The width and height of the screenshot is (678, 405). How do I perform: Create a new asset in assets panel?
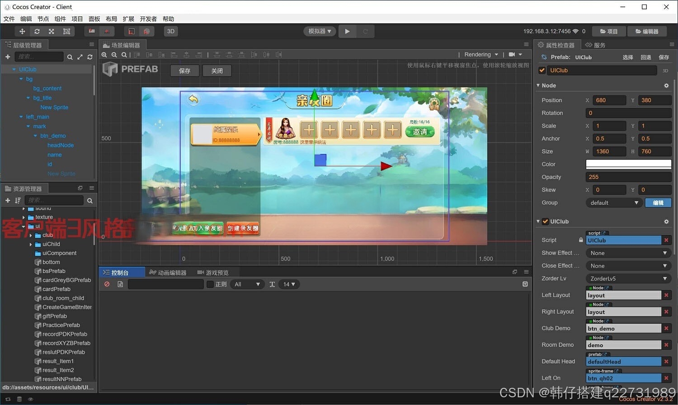pos(8,200)
